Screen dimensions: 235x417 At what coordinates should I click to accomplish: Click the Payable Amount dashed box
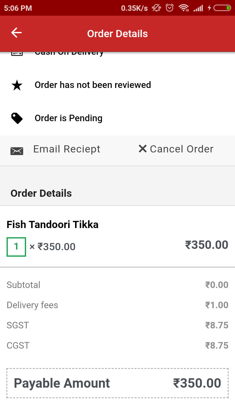117,383
